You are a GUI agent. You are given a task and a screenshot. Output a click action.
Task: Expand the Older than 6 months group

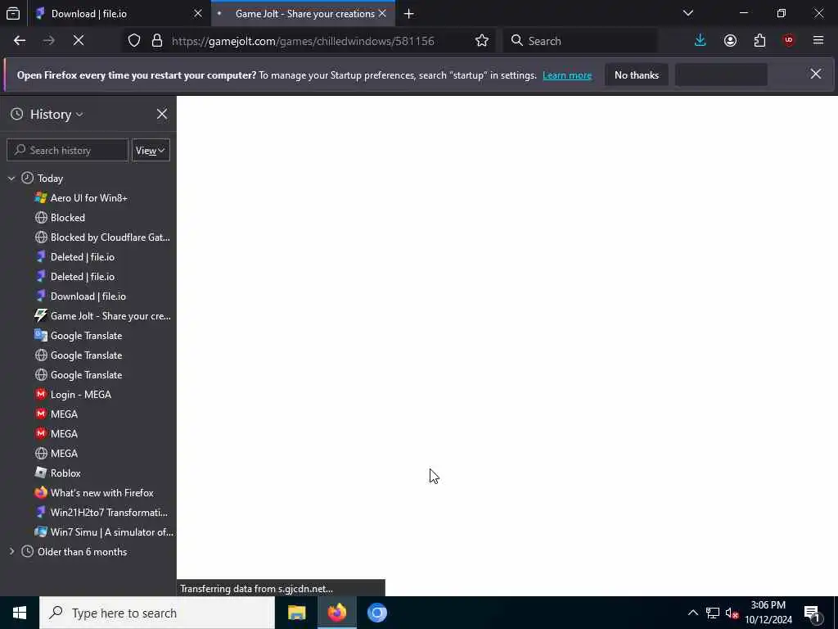[11, 551]
